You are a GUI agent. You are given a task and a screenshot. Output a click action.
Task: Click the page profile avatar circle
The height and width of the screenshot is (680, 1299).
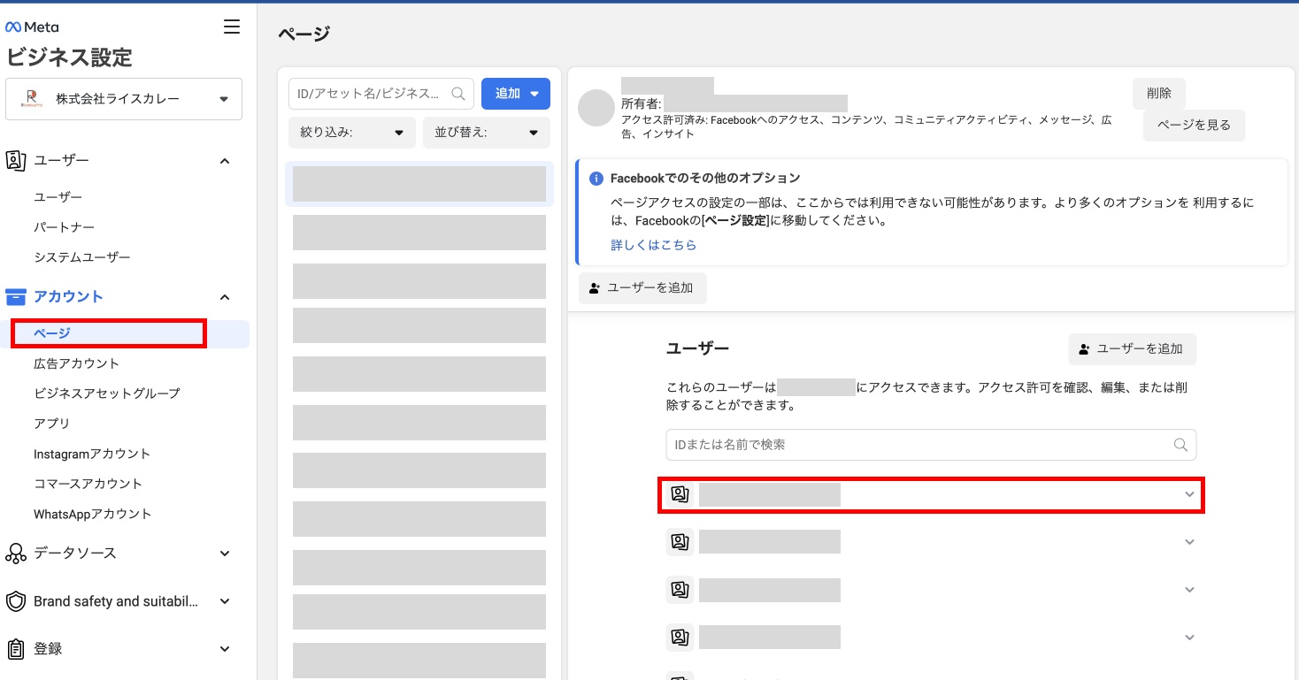coord(596,107)
